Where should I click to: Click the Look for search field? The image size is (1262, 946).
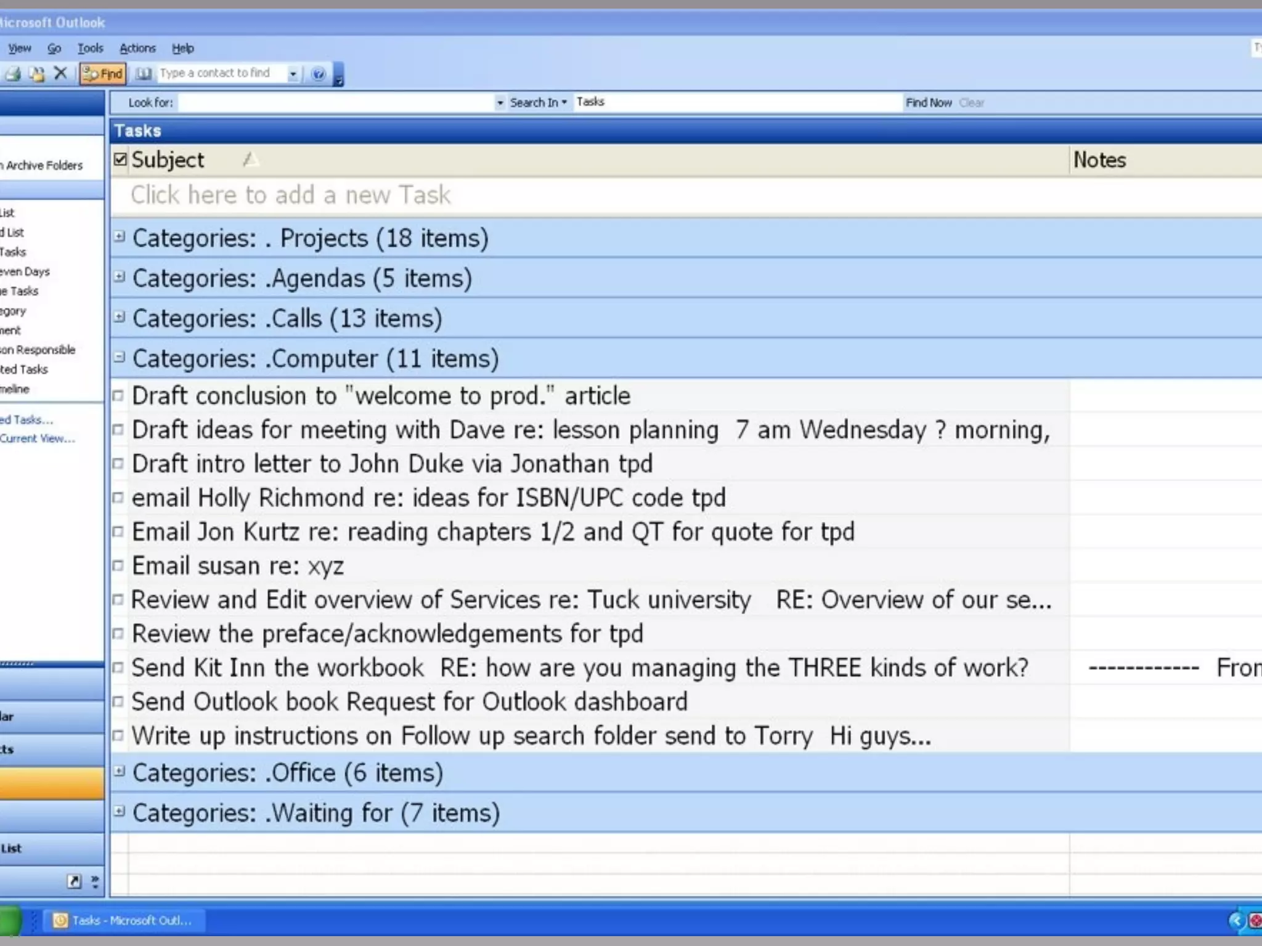point(336,102)
